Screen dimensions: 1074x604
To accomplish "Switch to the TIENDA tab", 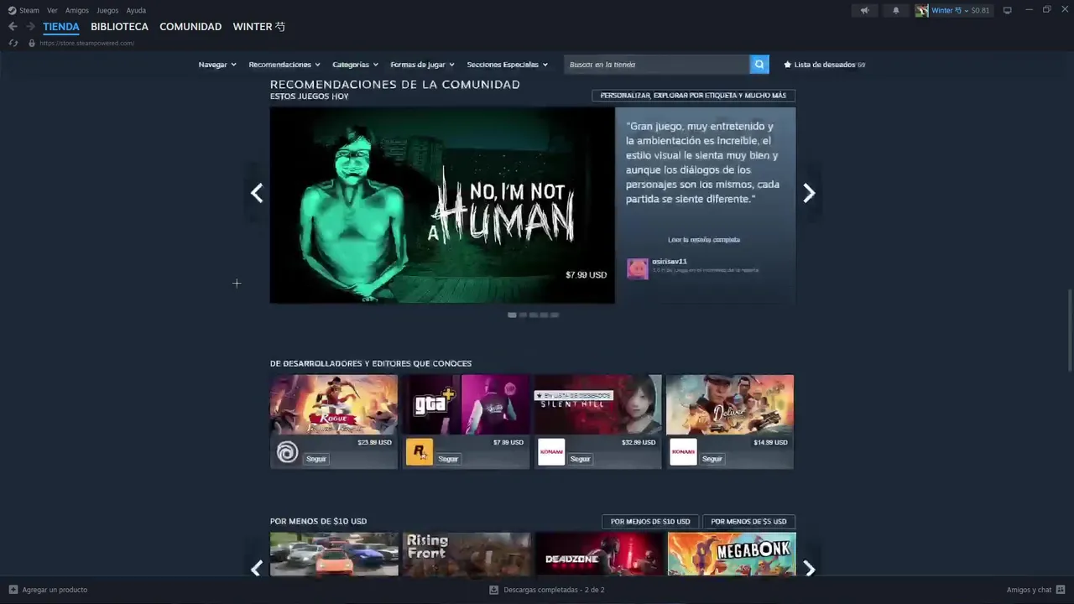I will [61, 27].
